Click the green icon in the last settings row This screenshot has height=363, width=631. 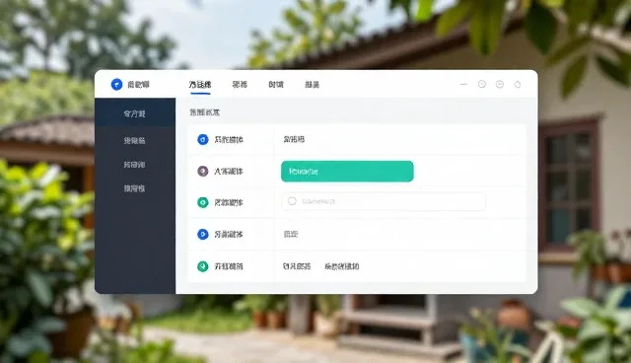[203, 266]
